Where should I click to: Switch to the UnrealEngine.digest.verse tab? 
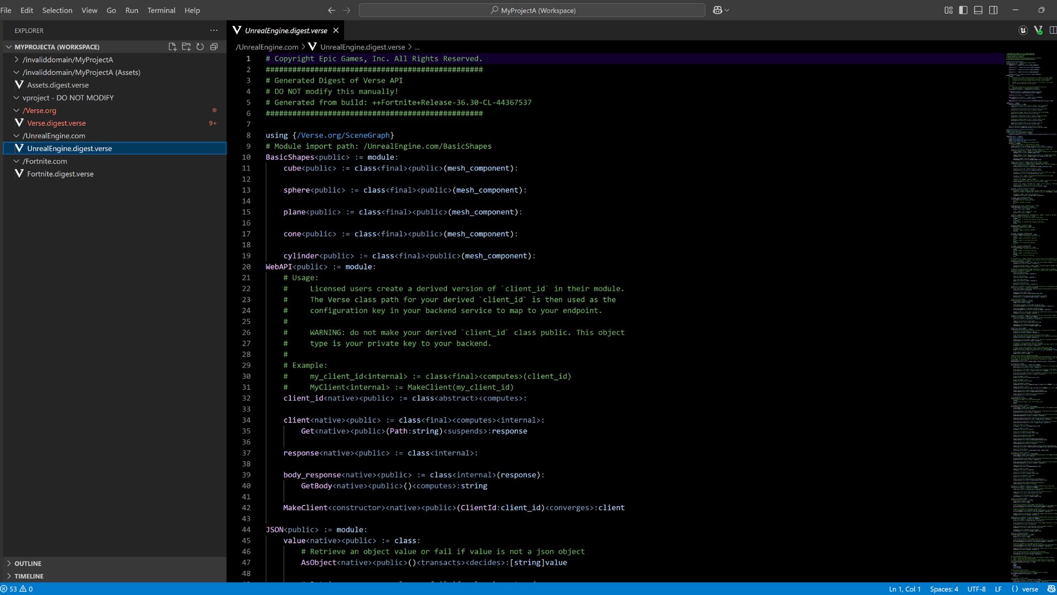286,30
